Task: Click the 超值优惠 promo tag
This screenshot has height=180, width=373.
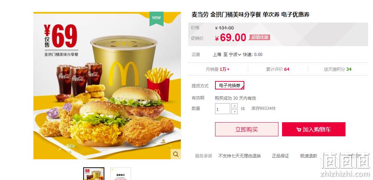Action: point(260,37)
